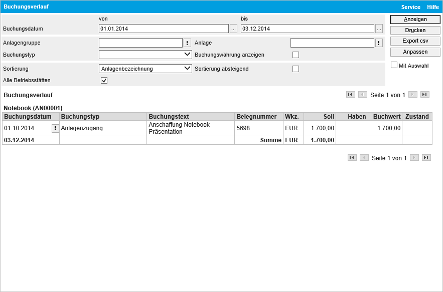443x292 pixels.
Task: Open the Service menu
Action: pos(410,7)
